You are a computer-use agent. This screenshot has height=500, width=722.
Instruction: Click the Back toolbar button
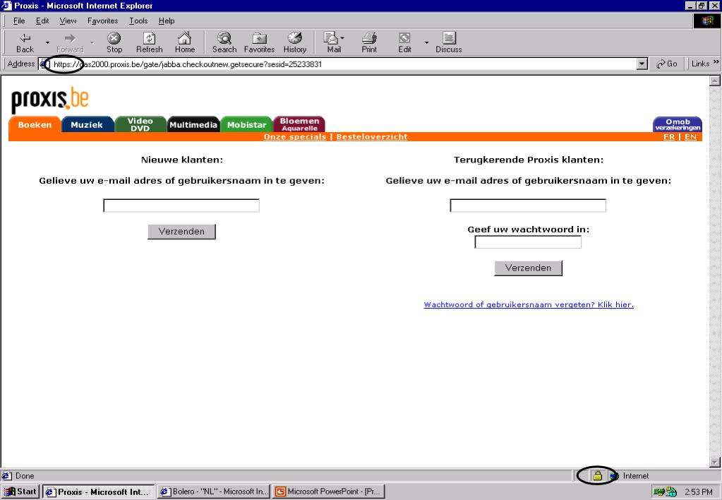click(25, 42)
